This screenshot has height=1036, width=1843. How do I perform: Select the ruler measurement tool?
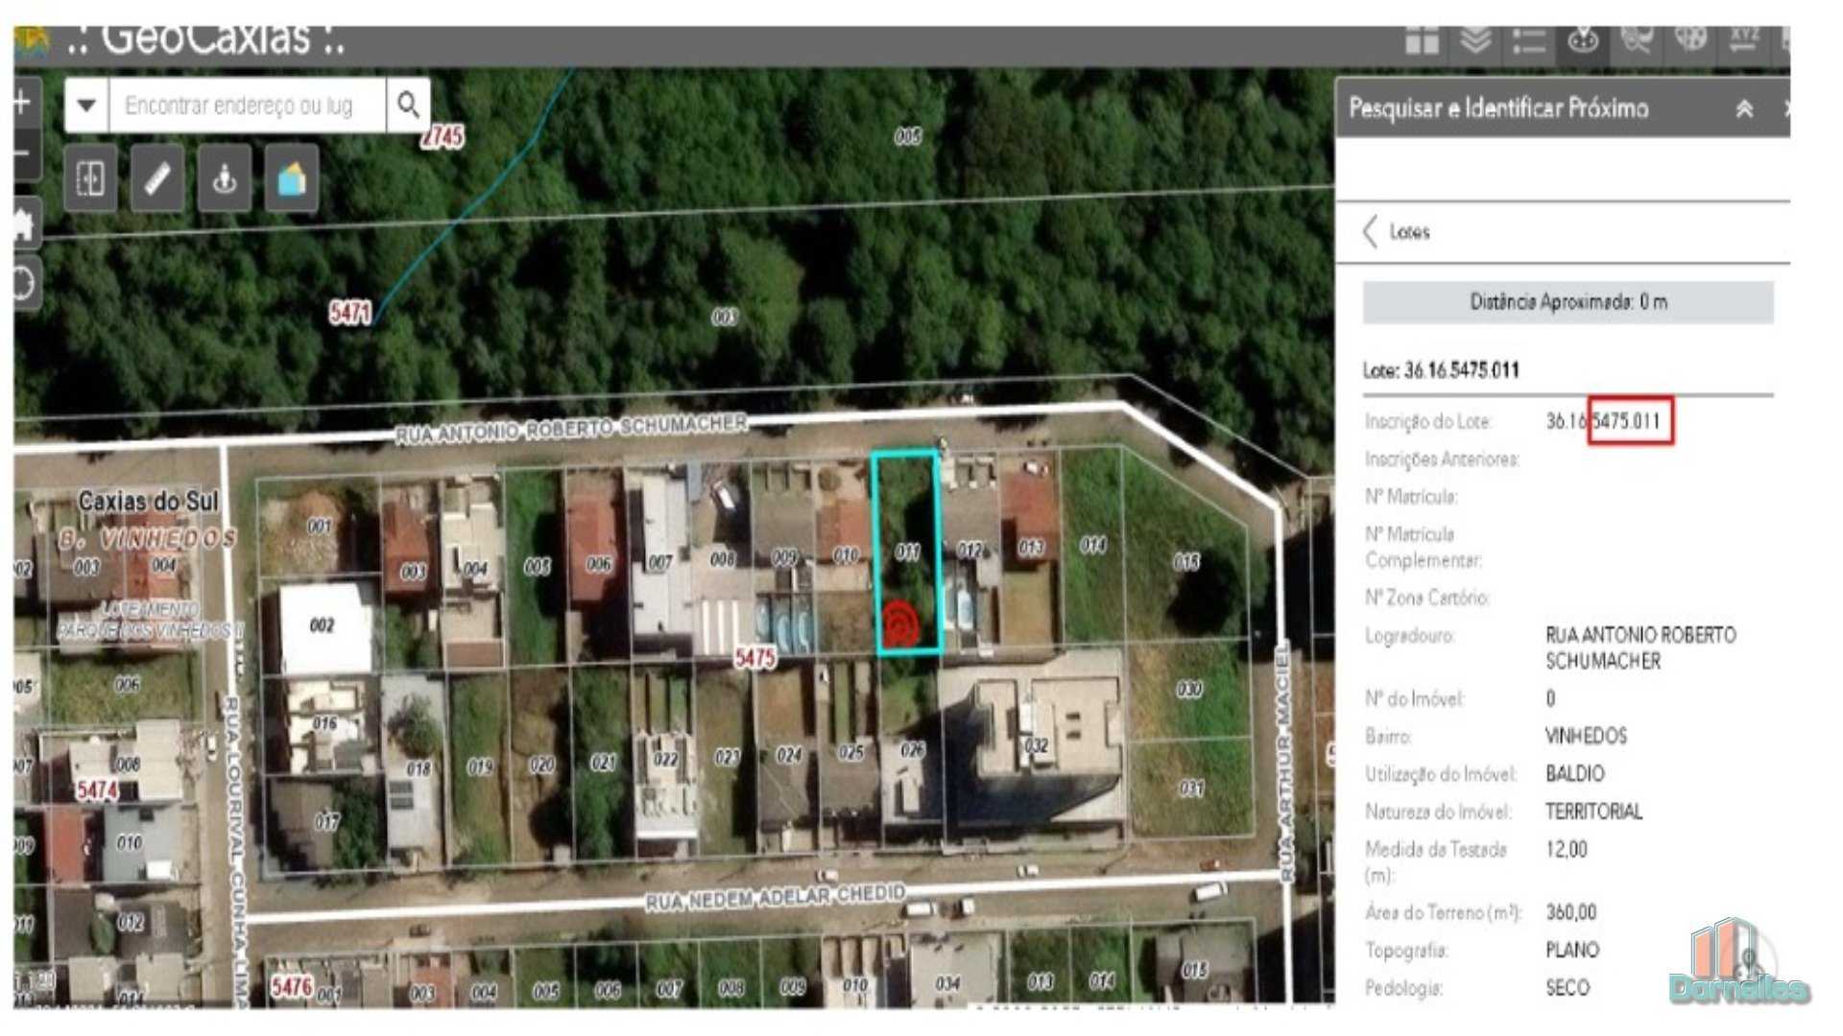pyautogui.click(x=157, y=178)
